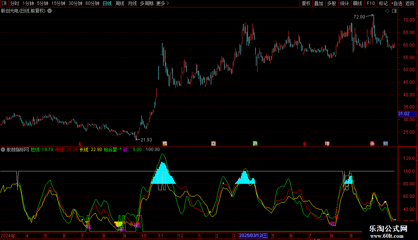Click the 回 buyback event marker
The image size is (418, 240).
pos(213,143)
